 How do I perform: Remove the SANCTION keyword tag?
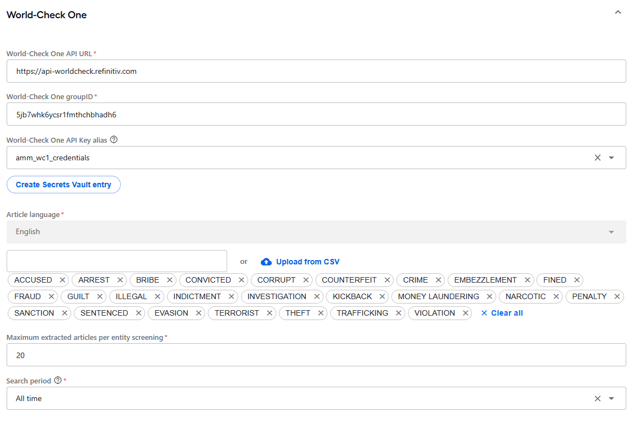coord(65,313)
